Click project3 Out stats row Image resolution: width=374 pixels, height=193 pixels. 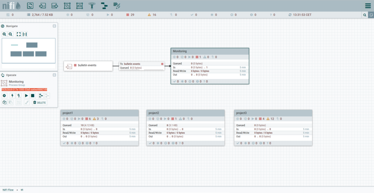coord(273,137)
